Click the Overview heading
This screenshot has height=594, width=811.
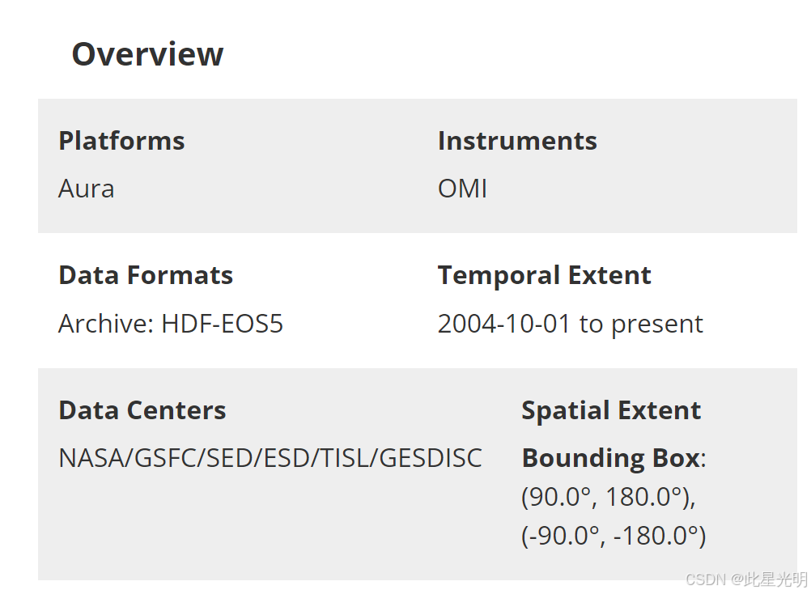coord(147,53)
